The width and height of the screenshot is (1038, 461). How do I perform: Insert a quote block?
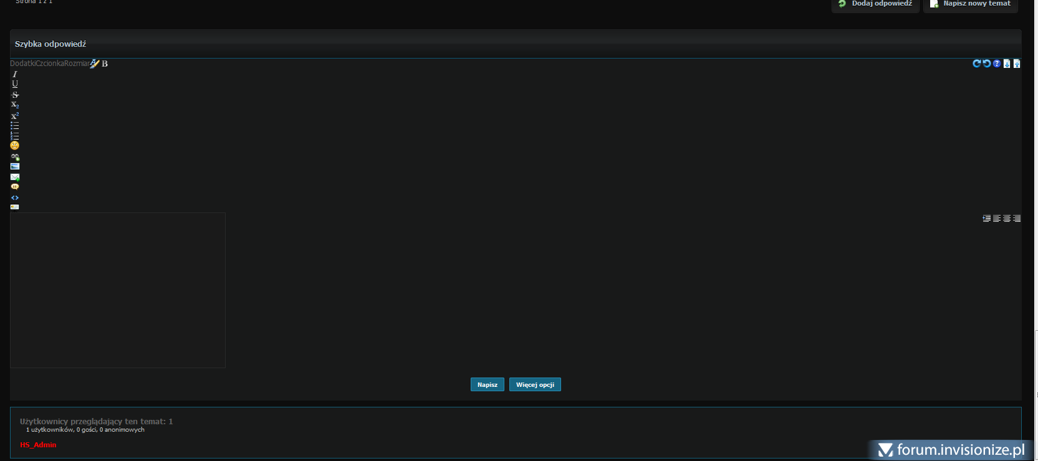pyautogui.click(x=15, y=187)
